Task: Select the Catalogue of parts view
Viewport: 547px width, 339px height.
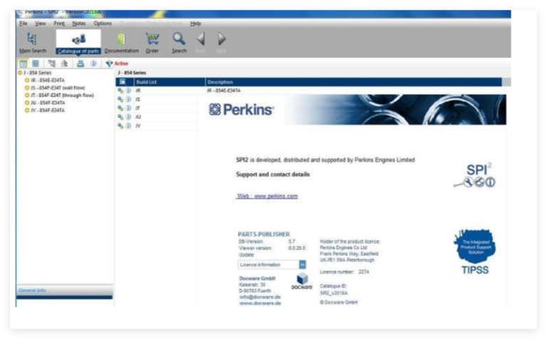Action: coord(78,43)
